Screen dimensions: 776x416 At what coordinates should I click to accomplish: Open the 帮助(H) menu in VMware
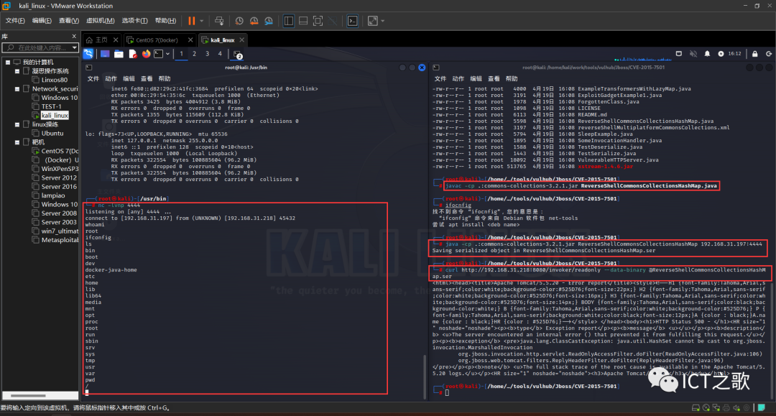point(165,21)
